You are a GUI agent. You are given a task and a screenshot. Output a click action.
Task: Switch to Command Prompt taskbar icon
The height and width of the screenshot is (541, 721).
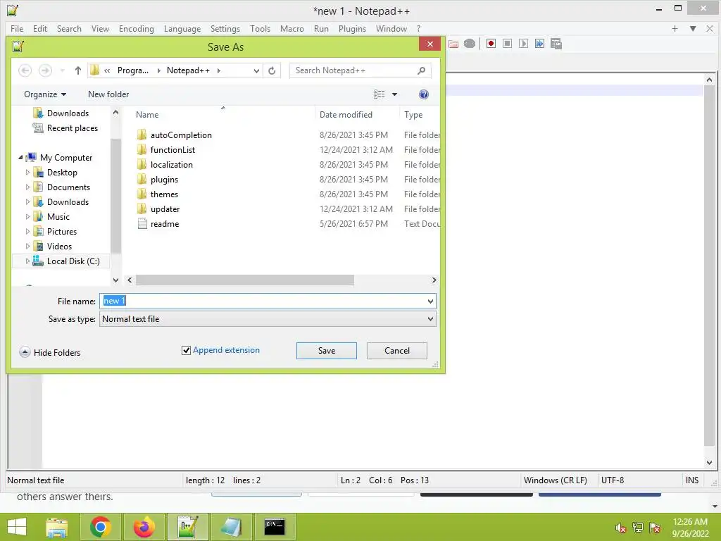[275, 527]
